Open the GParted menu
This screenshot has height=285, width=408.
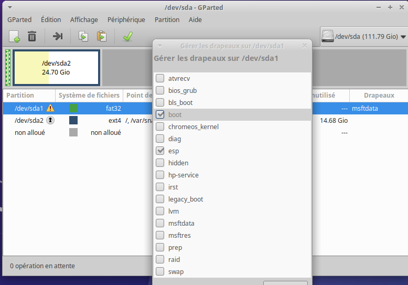tap(19, 20)
